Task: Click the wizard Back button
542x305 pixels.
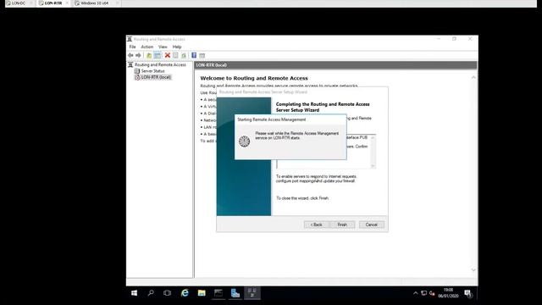Action: (316, 225)
